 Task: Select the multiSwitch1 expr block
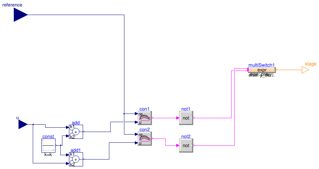point(262,70)
